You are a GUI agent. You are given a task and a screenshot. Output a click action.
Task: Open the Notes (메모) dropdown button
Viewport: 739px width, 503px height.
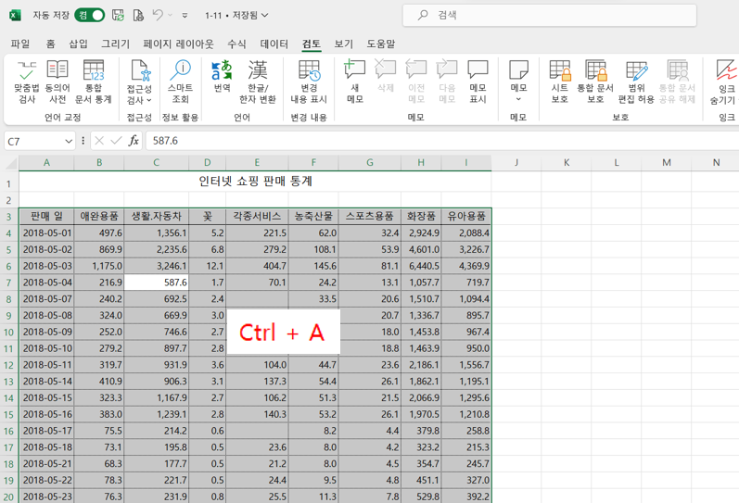tap(518, 82)
